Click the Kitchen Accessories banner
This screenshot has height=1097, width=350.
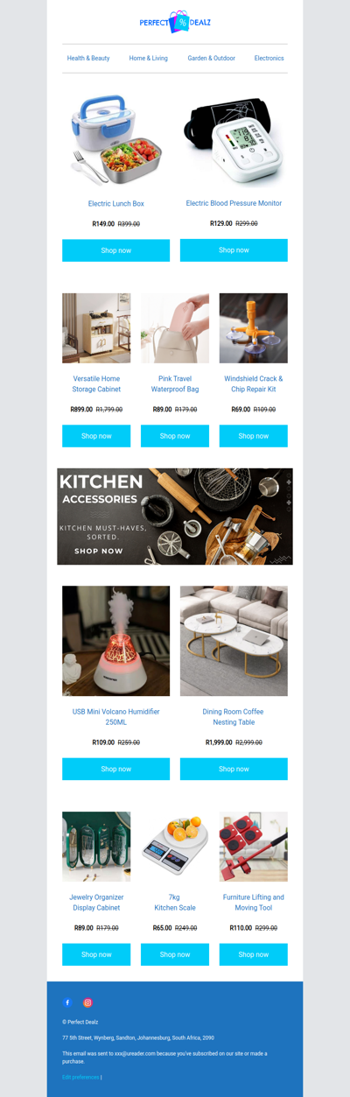tap(175, 517)
